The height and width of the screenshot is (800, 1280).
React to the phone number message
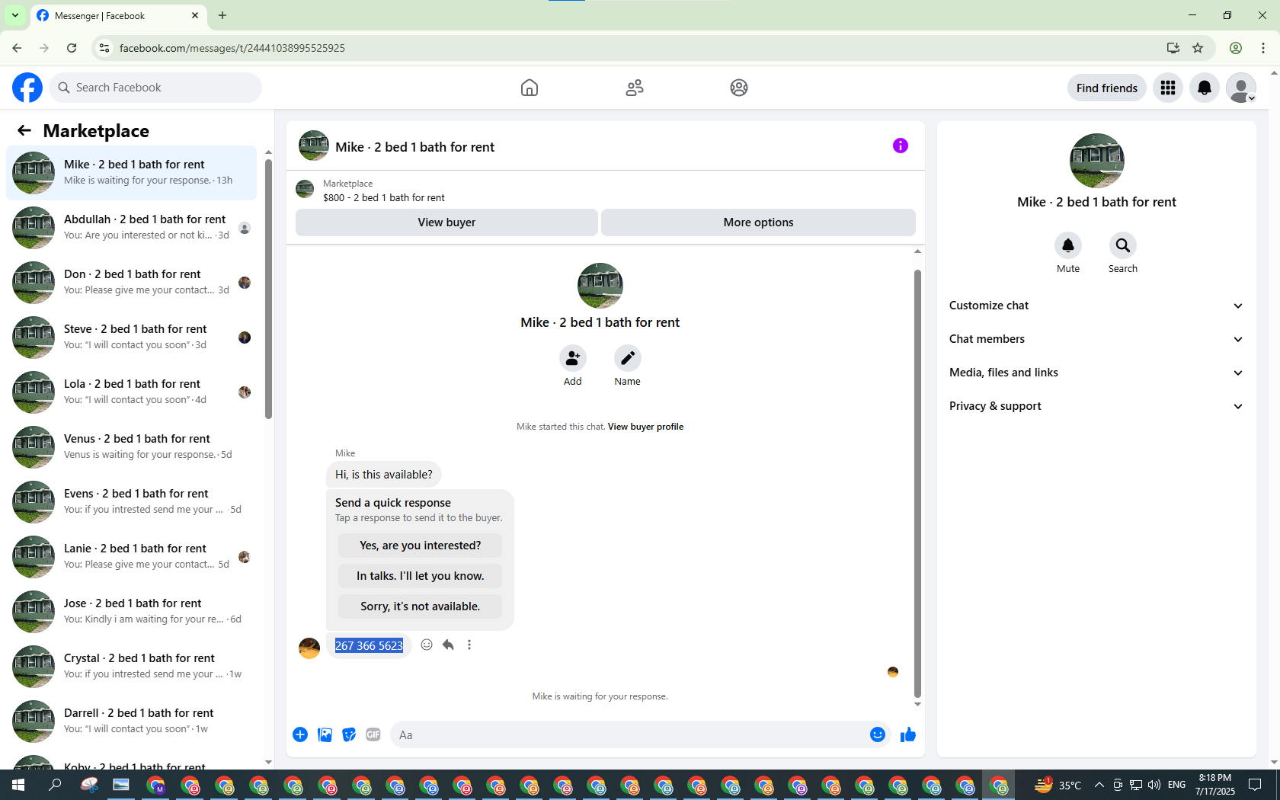point(427,645)
